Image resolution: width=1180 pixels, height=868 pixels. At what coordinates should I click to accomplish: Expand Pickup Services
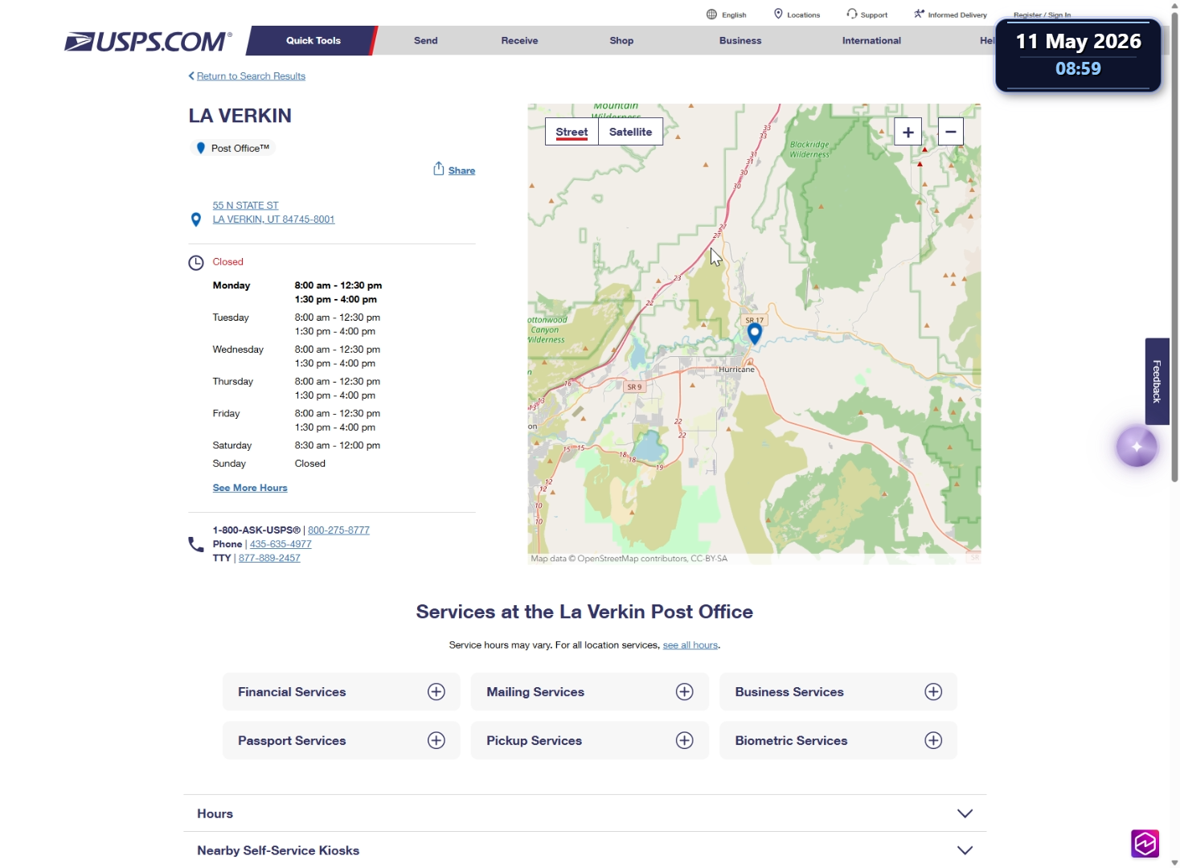(590, 741)
